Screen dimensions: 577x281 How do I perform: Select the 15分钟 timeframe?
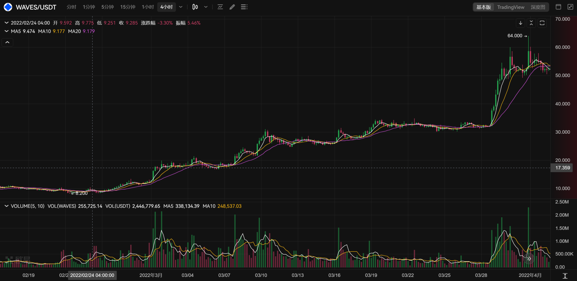pyautogui.click(x=128, y=7)
